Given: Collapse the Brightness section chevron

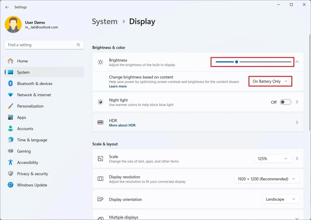Looking at the screenshot, I should tap(297, 62).
